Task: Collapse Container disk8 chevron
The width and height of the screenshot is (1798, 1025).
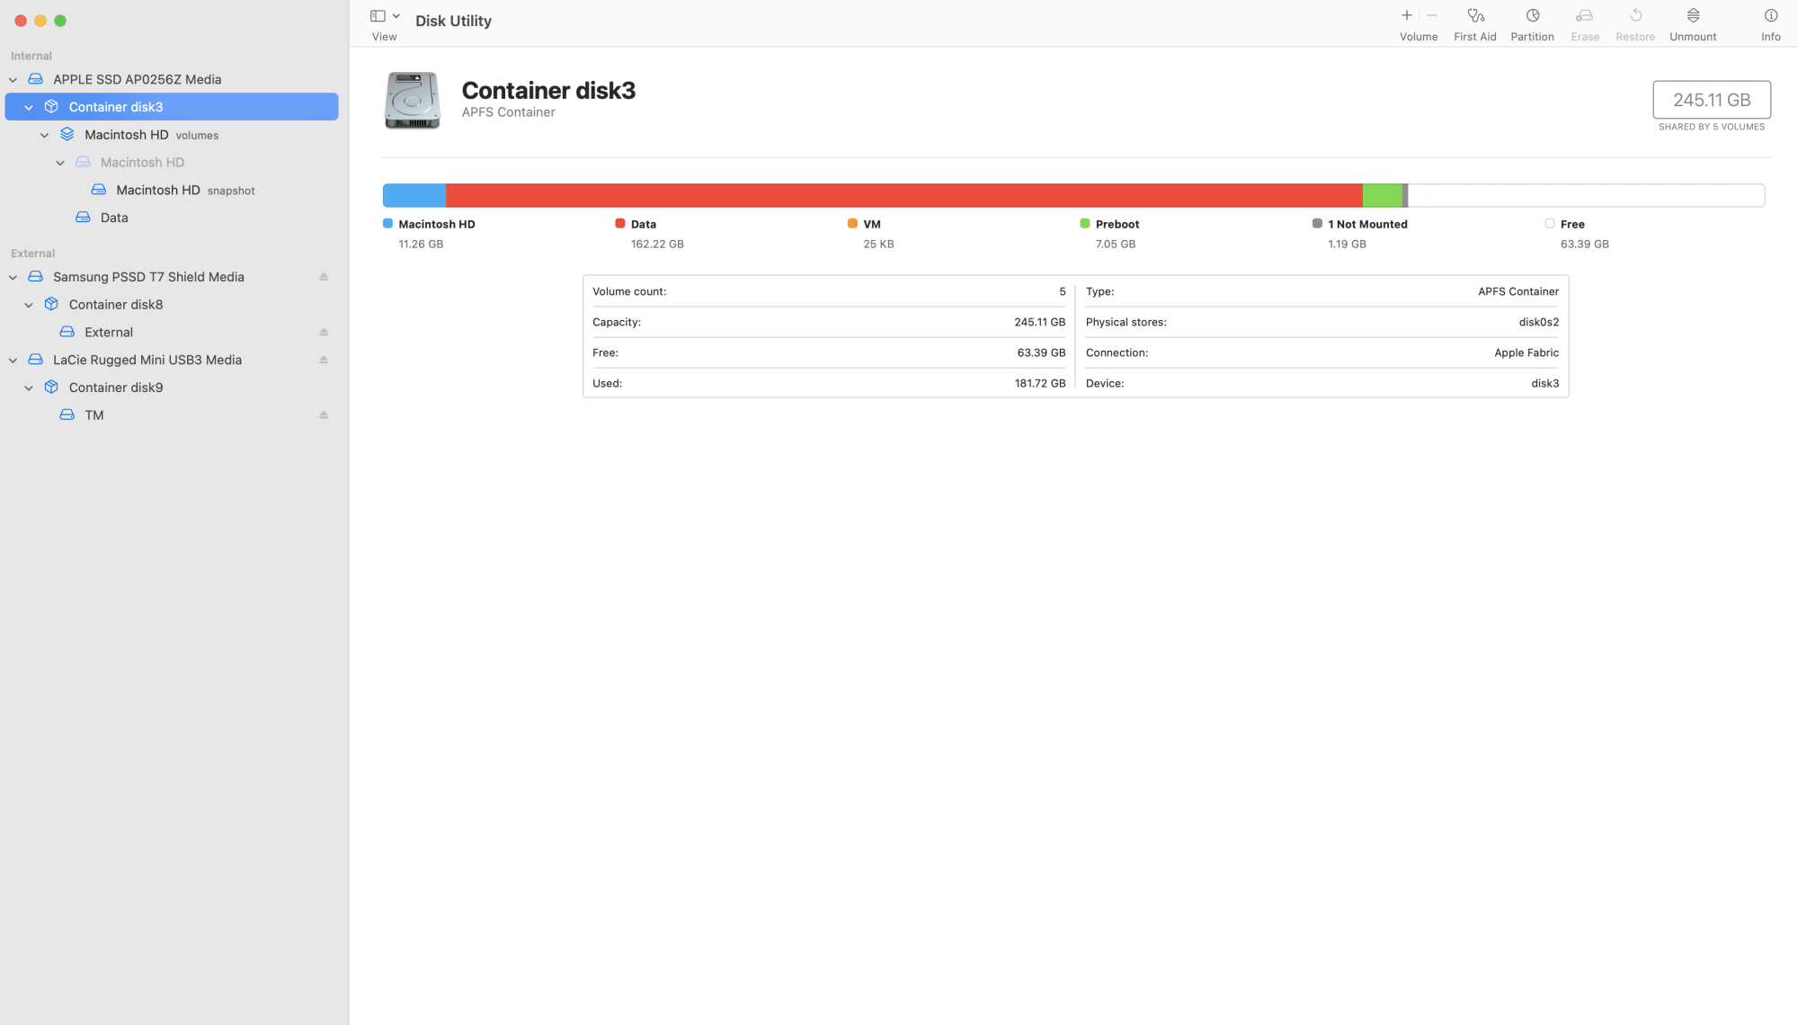Action: [x=29, y=305]
